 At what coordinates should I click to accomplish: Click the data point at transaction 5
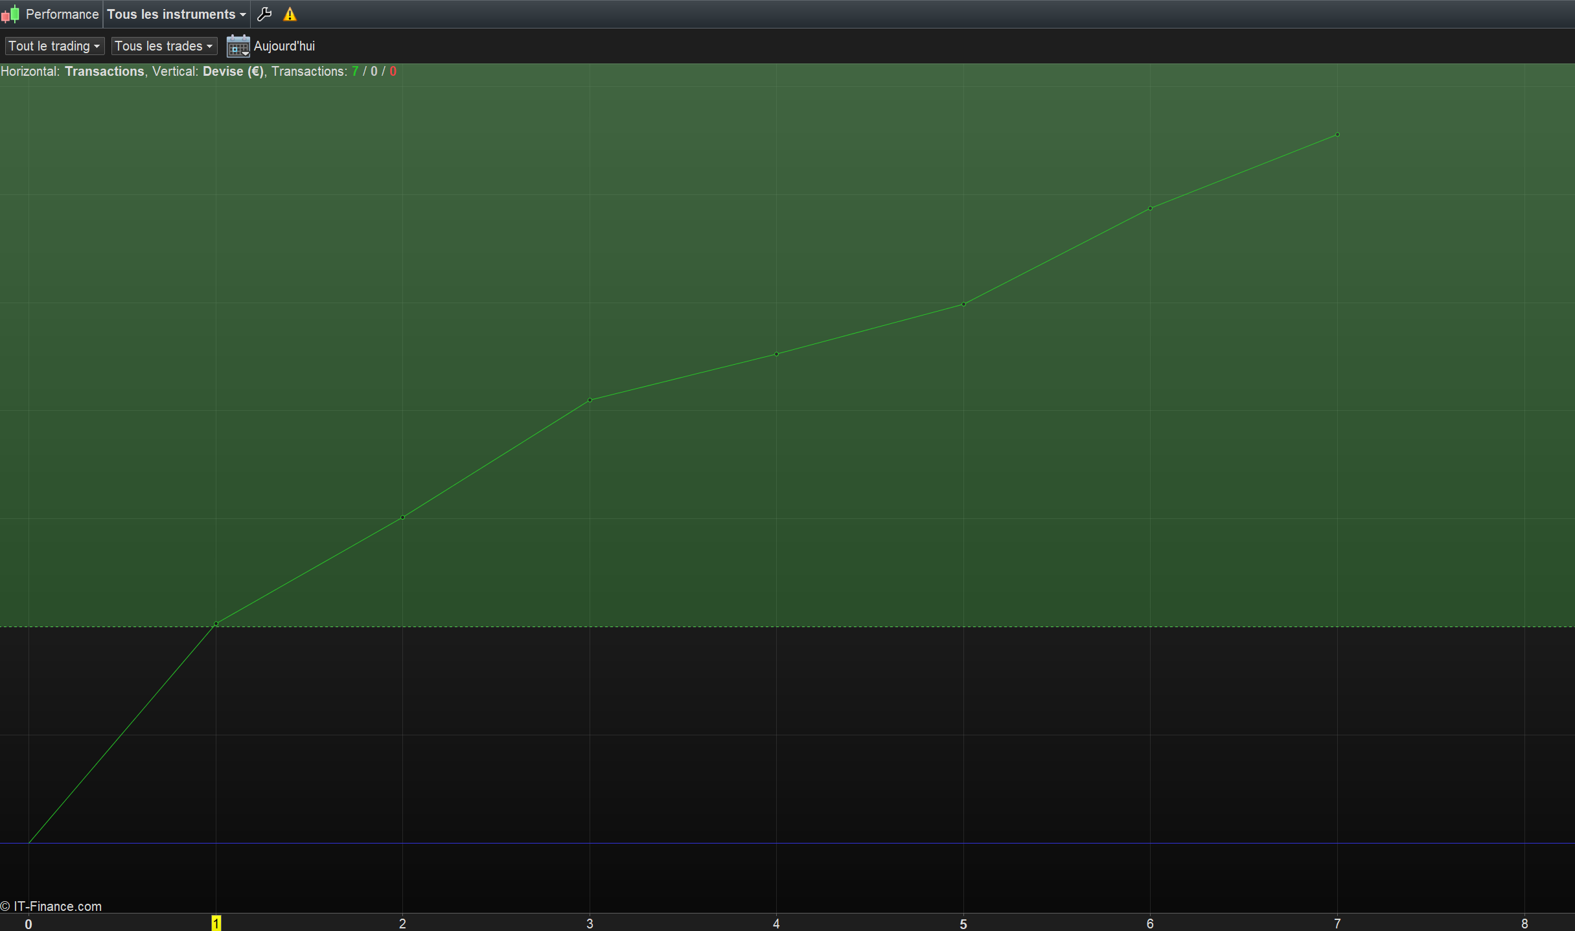(x=963, y=304)
